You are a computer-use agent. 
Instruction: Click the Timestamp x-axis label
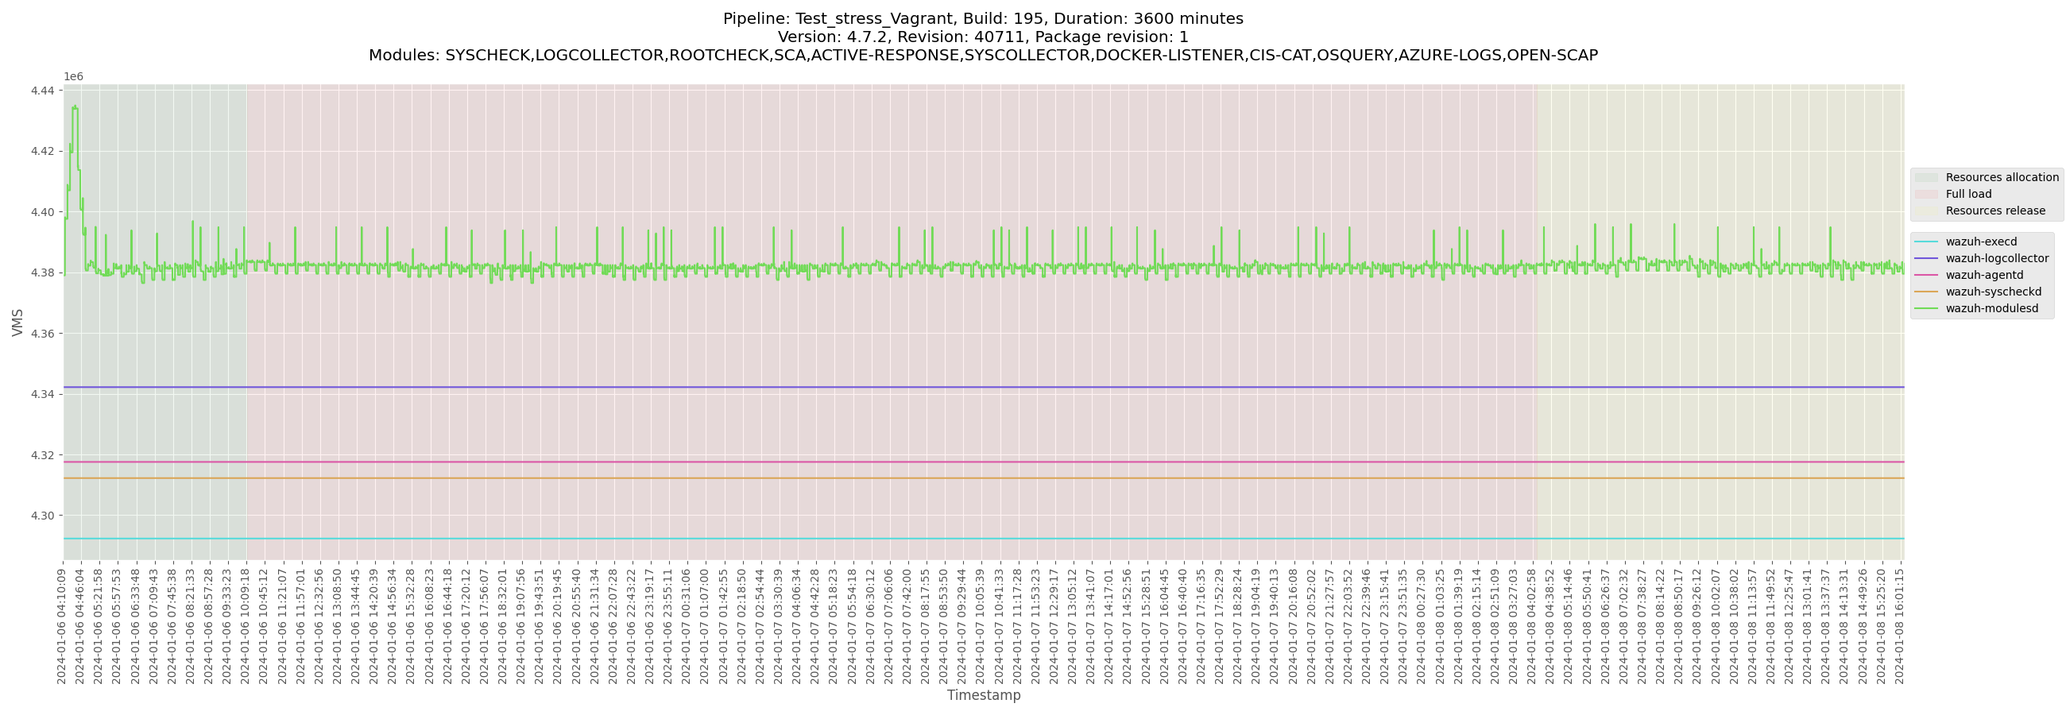983,695
